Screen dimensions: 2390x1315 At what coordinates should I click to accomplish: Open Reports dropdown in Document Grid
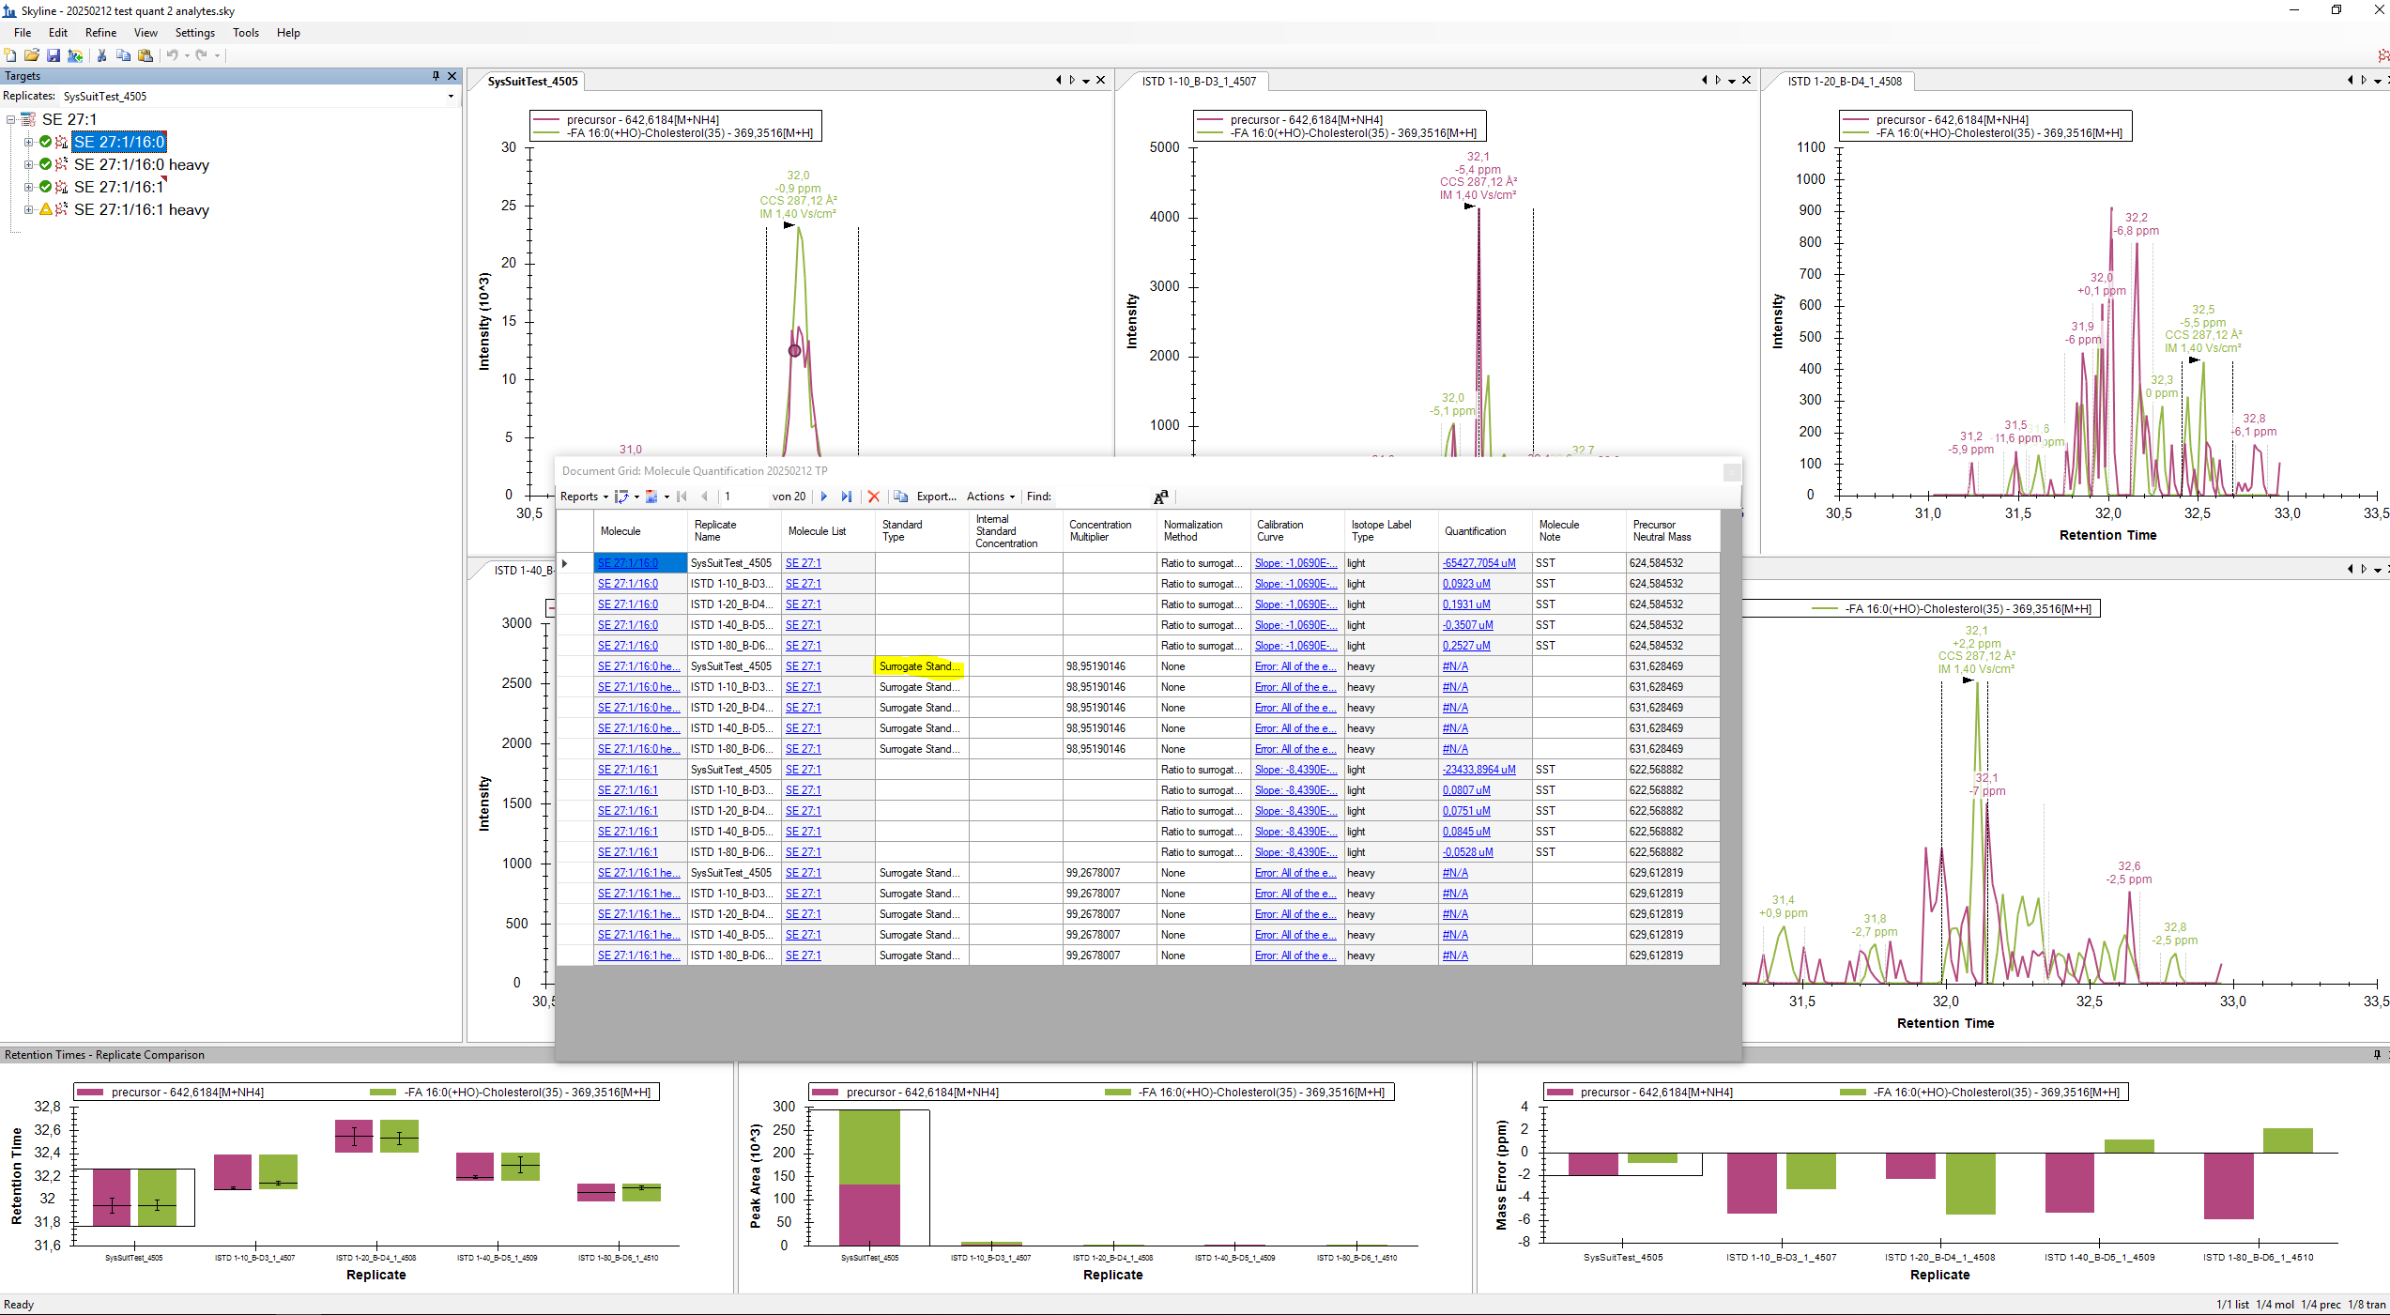(583, 497)
